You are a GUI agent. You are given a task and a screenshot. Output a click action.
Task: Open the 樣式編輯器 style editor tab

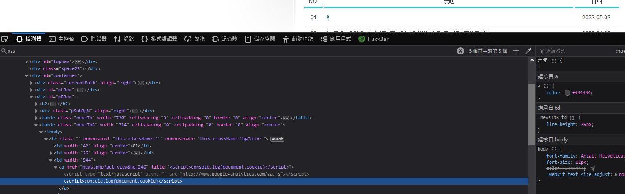[159, 39]
